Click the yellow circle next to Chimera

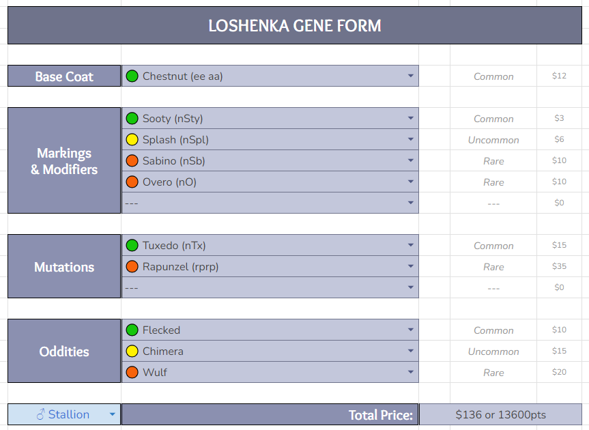point(132,351)
